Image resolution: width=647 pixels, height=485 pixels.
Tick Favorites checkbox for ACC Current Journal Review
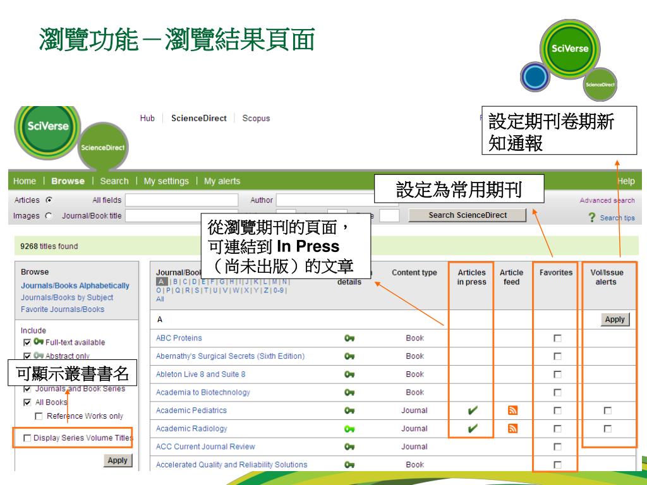click(557, 446)
